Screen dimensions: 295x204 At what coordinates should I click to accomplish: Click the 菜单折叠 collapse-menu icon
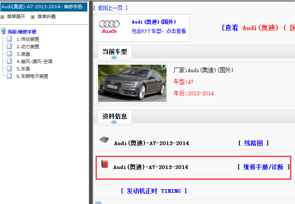[33, 17]
